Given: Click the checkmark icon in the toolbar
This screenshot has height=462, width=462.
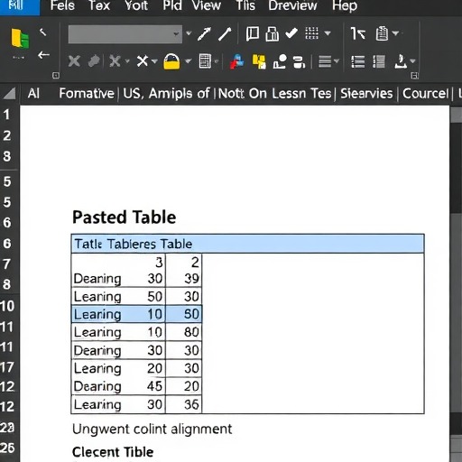Looking at the screenshot, I should (291, 33).
